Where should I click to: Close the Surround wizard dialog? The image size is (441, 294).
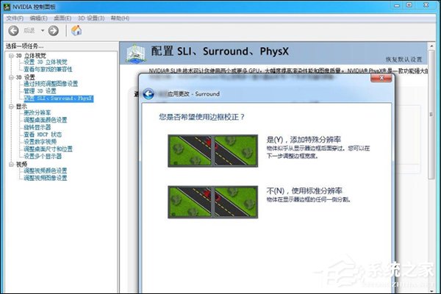381,78
